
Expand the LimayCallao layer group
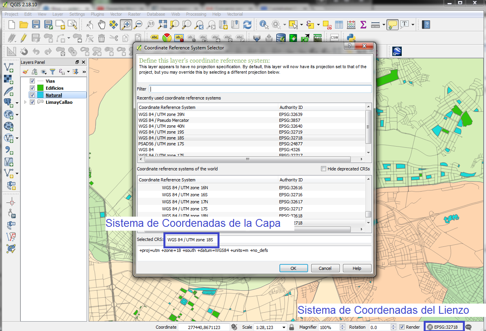pos(25,102)
